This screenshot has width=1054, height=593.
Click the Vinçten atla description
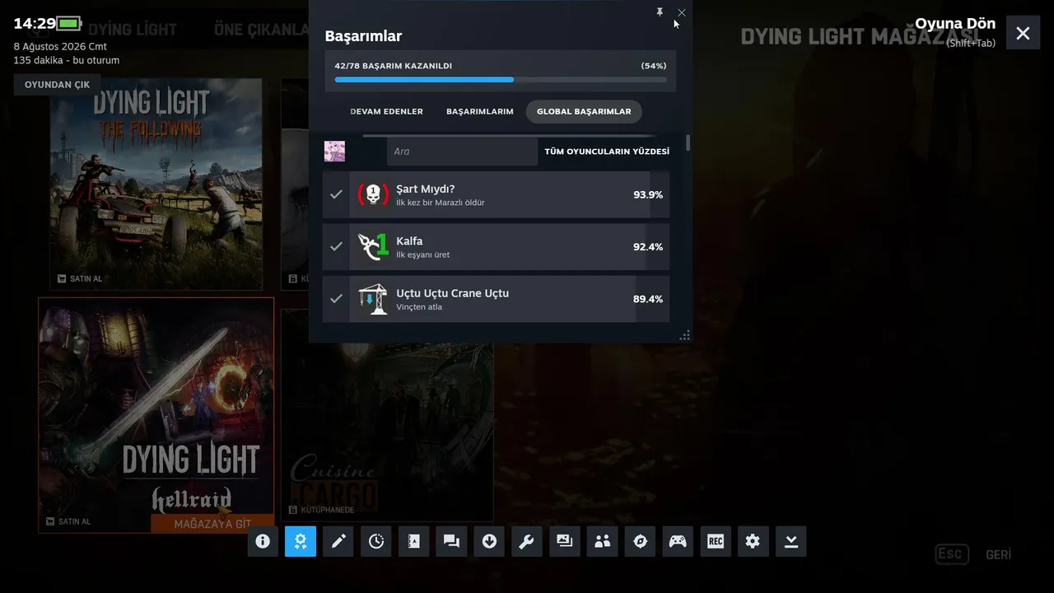pyautogui.click(x=419, y=307)
